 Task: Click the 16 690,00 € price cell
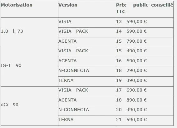point(145,62)
